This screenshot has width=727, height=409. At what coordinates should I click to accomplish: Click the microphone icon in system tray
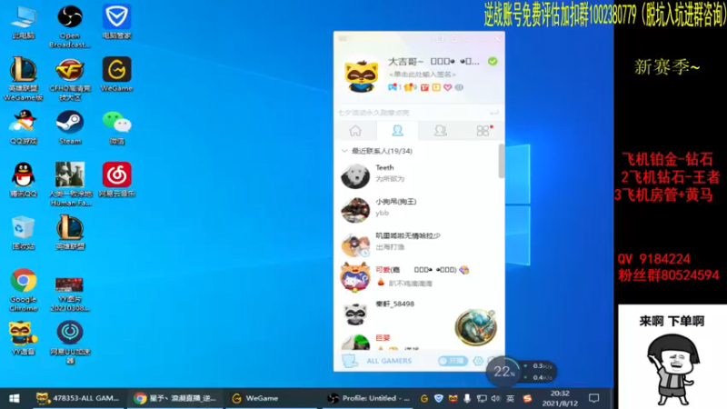(467, 398)
